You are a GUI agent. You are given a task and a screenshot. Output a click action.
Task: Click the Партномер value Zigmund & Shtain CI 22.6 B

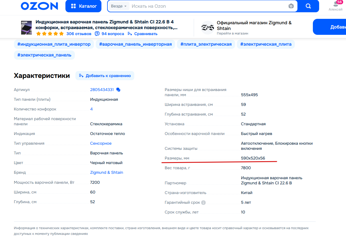point(272,180)
